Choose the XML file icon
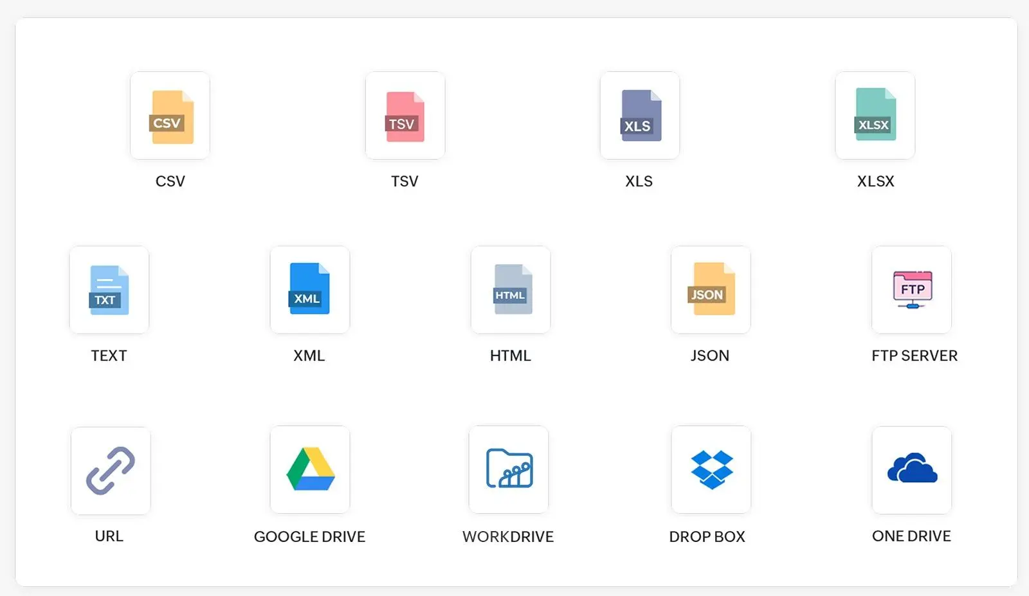Viewport: 1029px width, 596px height. pos(310,290)
